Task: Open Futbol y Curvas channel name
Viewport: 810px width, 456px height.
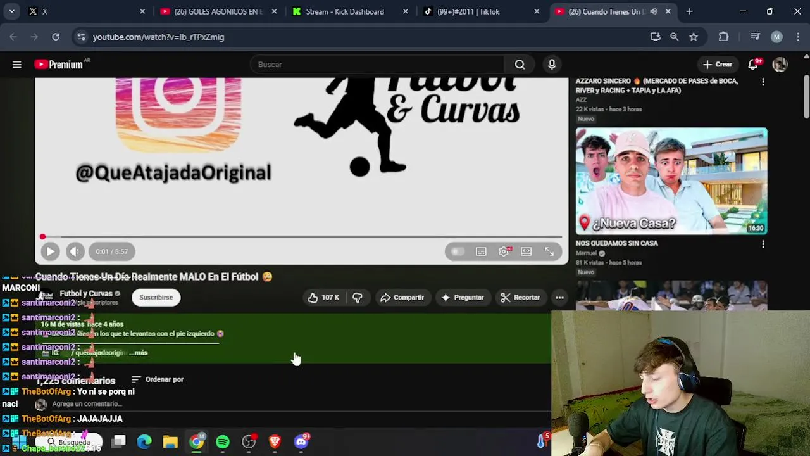Action: [x=85, y=294]
